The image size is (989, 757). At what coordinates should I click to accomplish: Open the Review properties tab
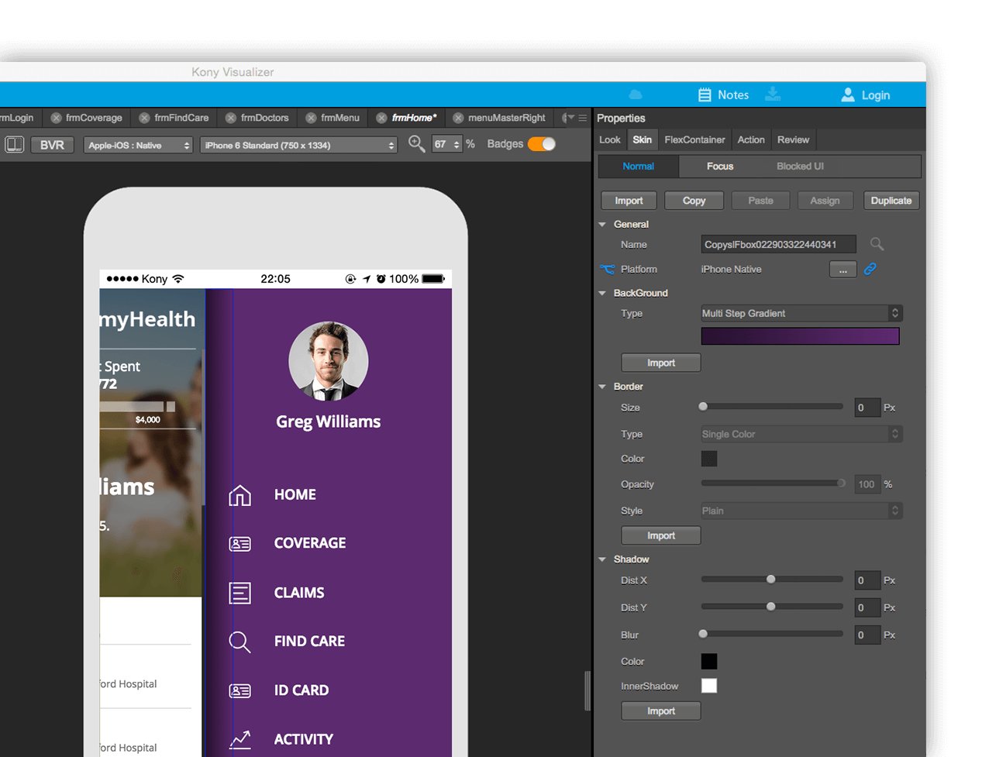(793, 139)
